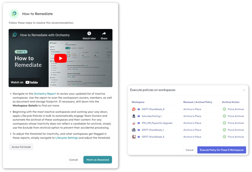Viewport: 252px width, 172px height.
Task: Toggle Force Archival check for DEPT-Shardblade_5
Action: point(224,136)
